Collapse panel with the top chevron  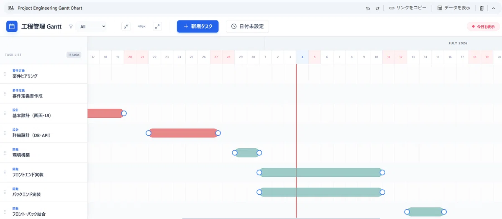click(494, 8)
